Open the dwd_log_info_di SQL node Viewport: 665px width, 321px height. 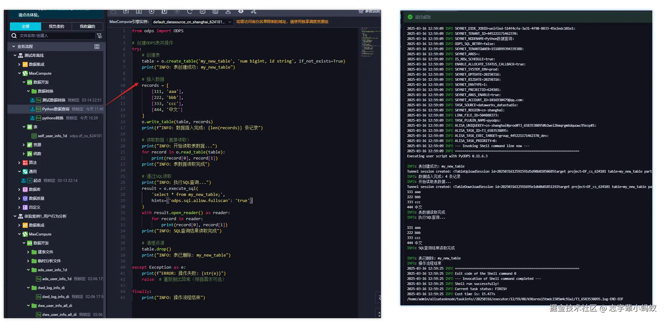pyautogui.click(x=55, y=297)
